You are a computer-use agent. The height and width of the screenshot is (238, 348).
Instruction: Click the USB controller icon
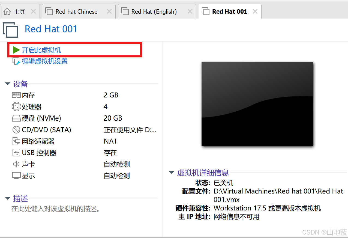pos(16,153)
